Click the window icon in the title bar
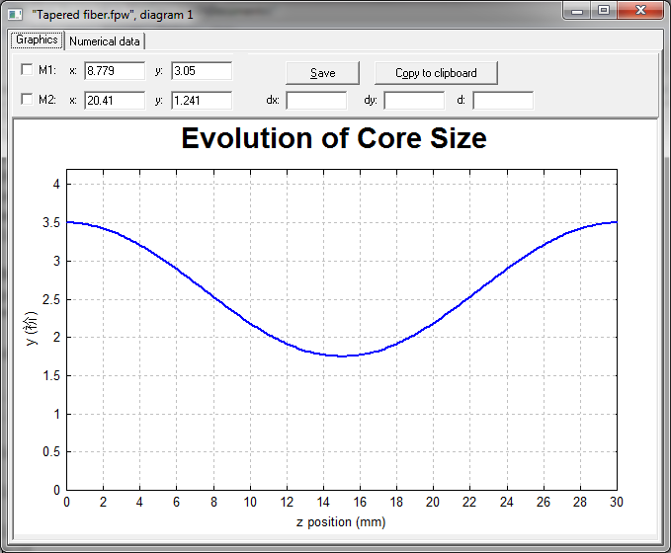Viewport: 671px width, 553px height. point(15,15)
